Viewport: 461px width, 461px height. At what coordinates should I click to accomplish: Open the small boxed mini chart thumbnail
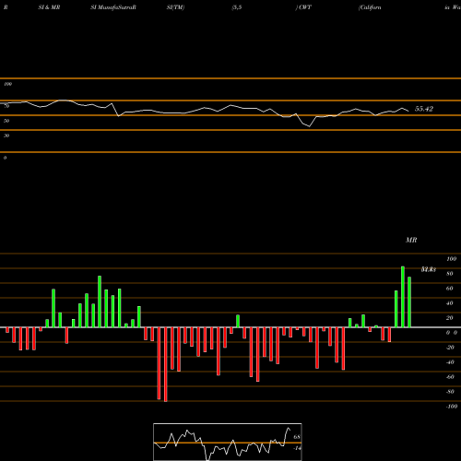pos(228,442)
